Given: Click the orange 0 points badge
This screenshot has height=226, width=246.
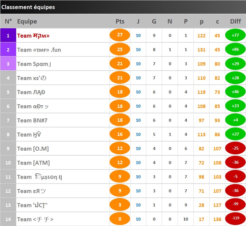Looking at the screenshot, I should pos(120,219).
